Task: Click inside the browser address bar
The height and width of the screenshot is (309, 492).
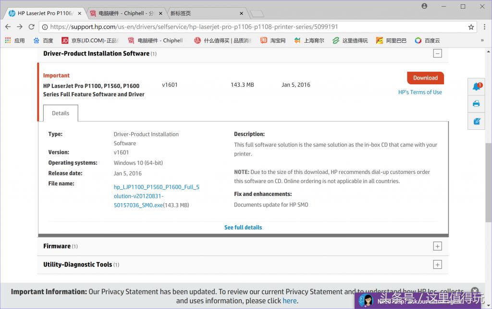Action: pyautogui.click(x=216, y=27)
